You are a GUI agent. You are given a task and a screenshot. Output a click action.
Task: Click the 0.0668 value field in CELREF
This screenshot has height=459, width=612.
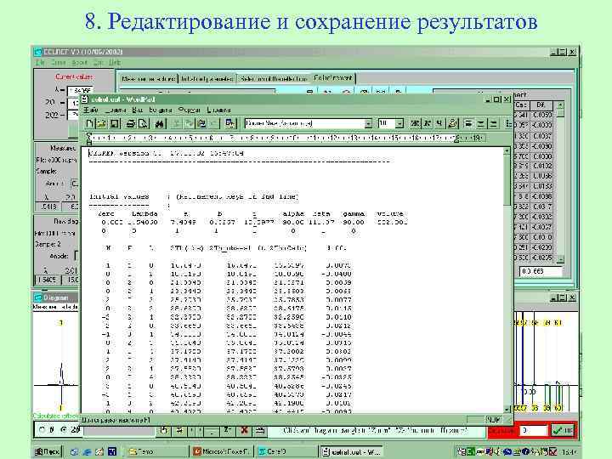pyautogui.click(x=541, y=271)
